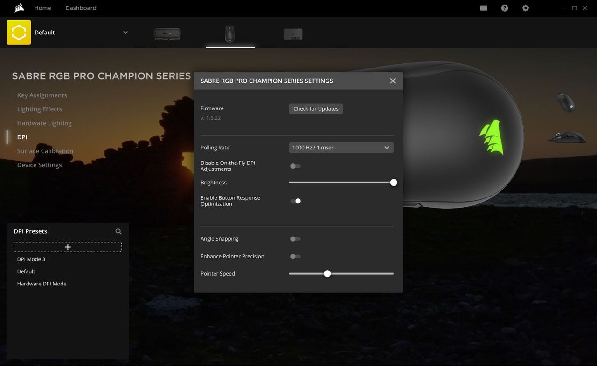Image resolution: width=597 pixels, height=366 pixels.
Task: Open the iCUE settings gear icon
Action: click(526, 8)
